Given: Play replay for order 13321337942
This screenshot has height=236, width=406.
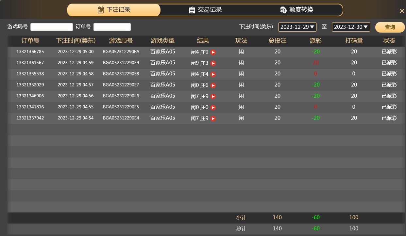Looking at the screenshot, I should click(213, 119).
